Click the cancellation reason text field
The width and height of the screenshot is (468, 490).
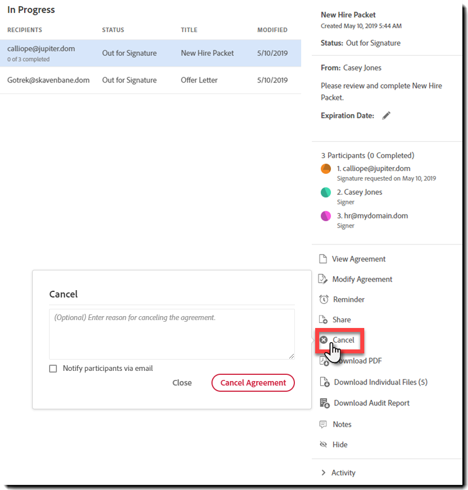pyautogui.click(x=171, y=332)
